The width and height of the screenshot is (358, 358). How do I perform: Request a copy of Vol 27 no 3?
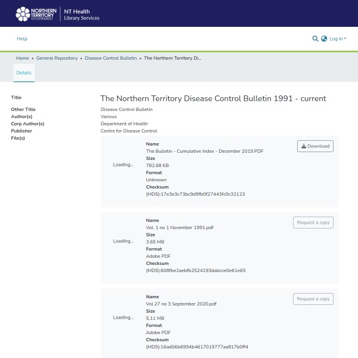(x=313, y=299)
